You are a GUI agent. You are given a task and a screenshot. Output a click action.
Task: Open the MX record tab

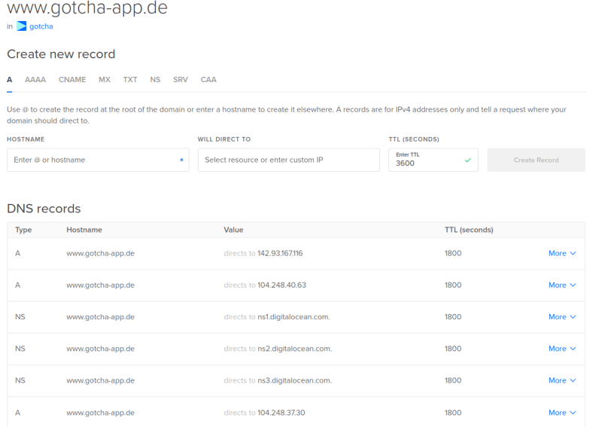coord(105,79)
